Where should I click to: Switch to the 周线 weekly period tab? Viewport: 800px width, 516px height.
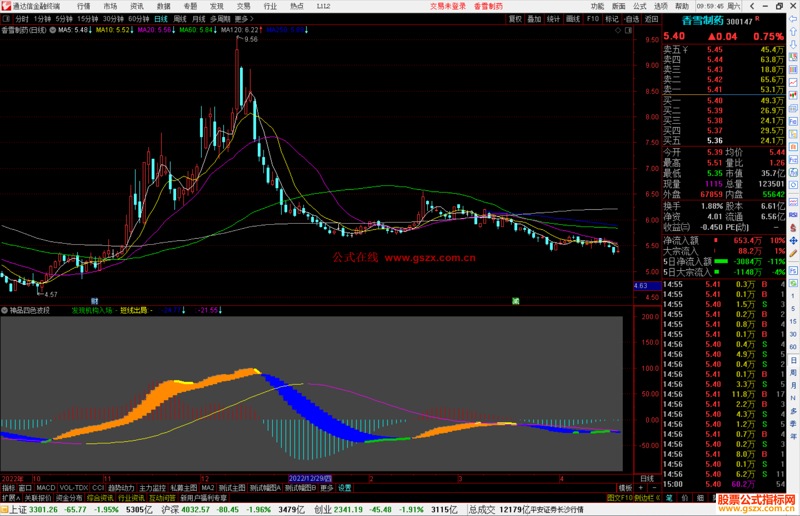point(180,19)
